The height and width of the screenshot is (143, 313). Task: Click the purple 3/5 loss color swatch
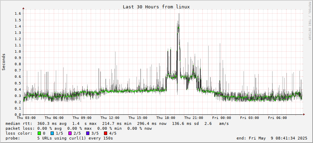pyautogui.click(x=88, y=134)
